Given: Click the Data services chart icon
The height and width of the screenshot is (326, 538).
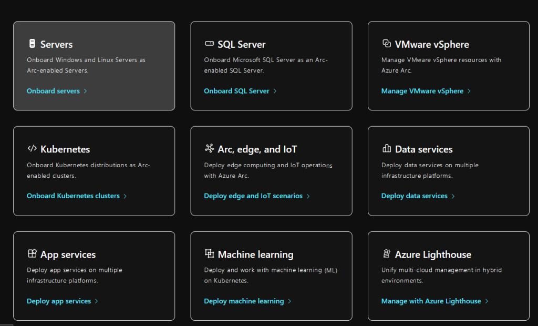Looking at the screenshot, I should point(387,148).
